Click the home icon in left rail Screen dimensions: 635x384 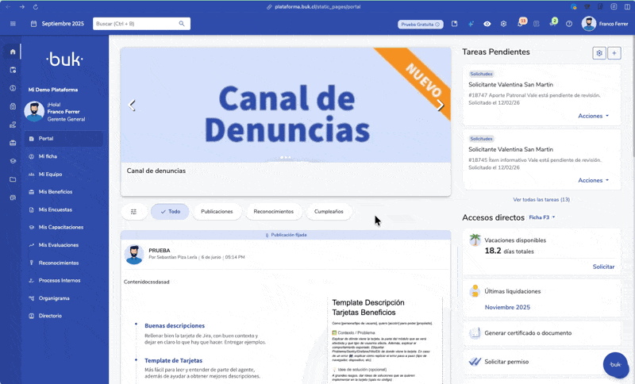click(13, 52)
